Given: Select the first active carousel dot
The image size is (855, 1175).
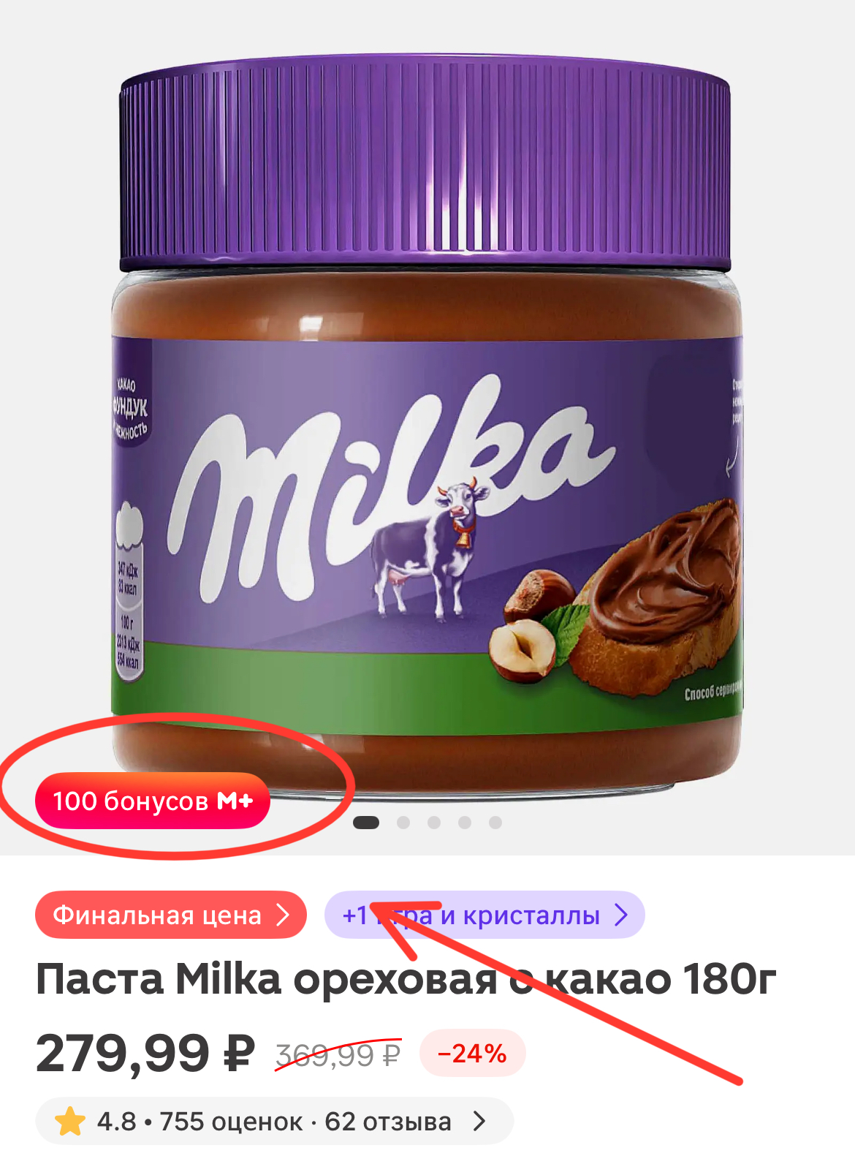Looking at the screenshot, I should coord(366,823).
